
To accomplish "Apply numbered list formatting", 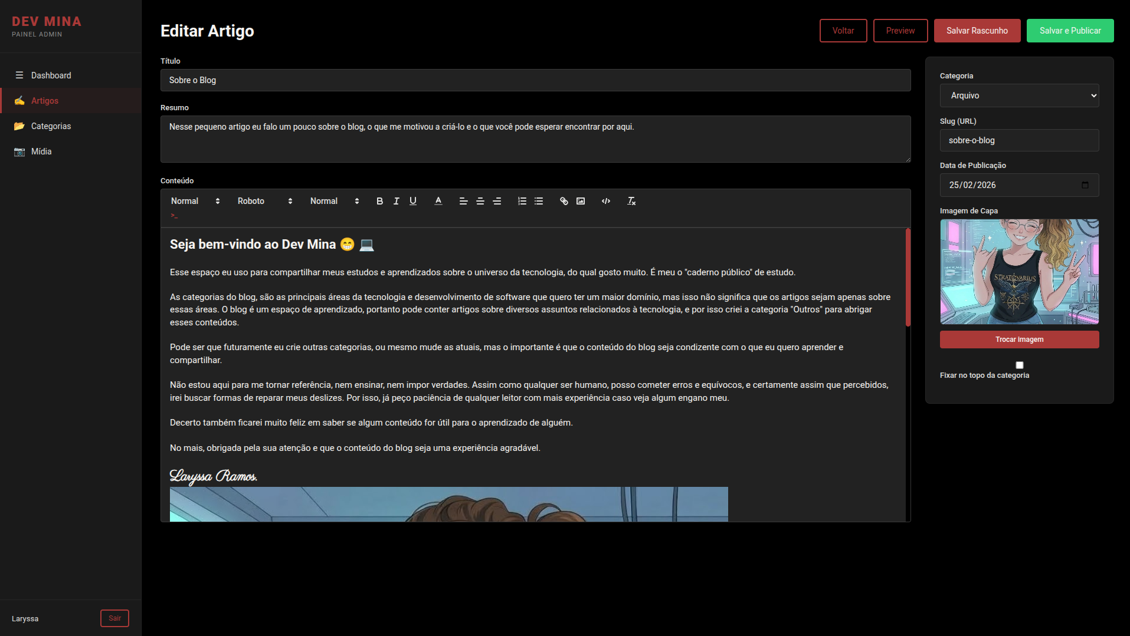I will 522,201.
